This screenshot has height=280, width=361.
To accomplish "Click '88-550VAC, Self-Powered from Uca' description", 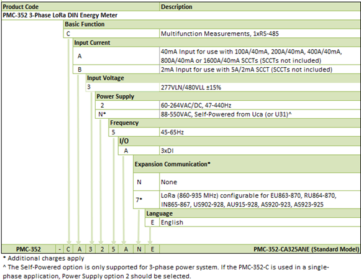I will tap(226, 114).
